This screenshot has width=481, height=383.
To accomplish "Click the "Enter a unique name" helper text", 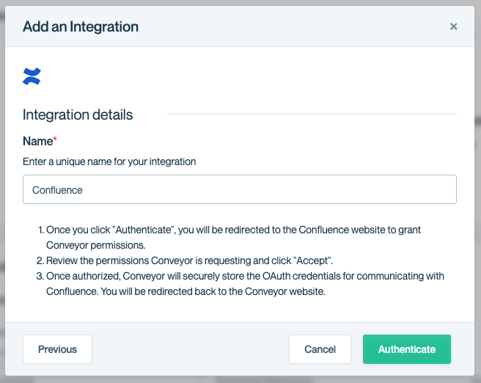I will coord(109,161).
